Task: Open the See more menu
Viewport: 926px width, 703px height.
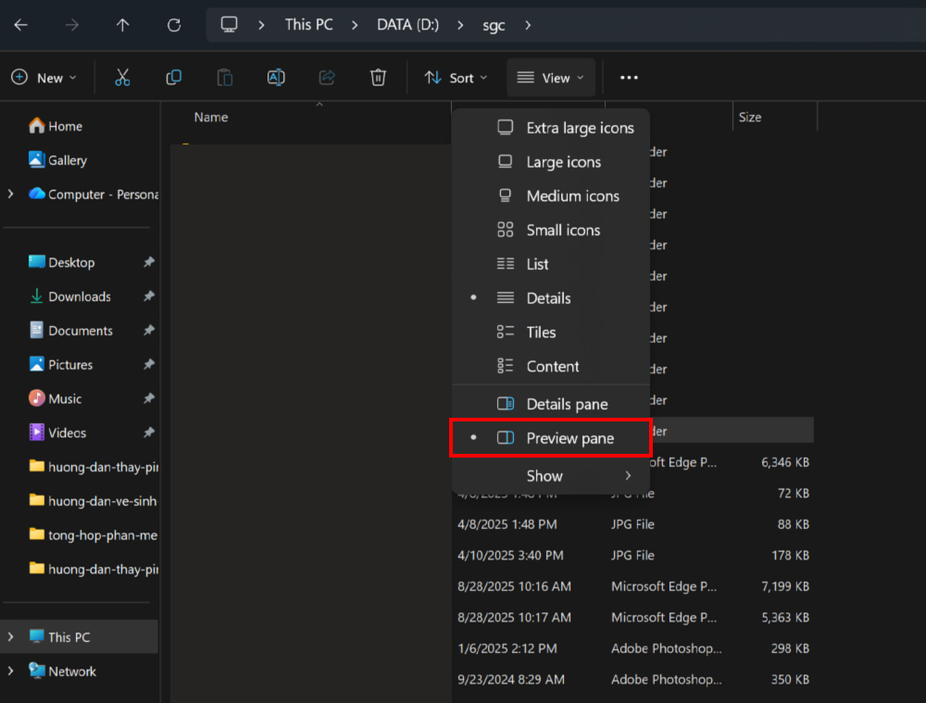Action: click(628, 77)
